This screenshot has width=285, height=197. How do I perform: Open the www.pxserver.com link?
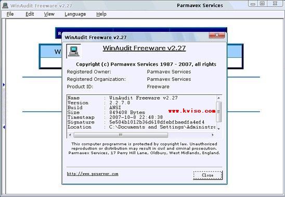pos(93,174)
